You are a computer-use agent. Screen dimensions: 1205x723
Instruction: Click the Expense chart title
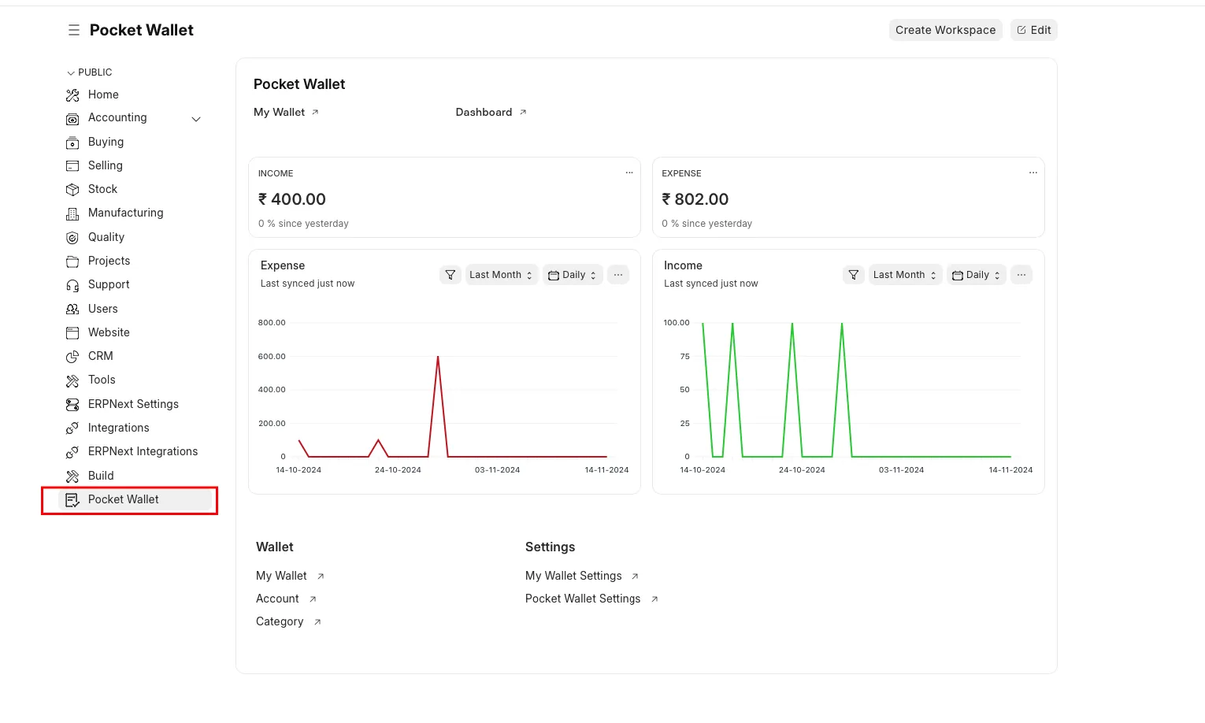(x=283, y=266)
